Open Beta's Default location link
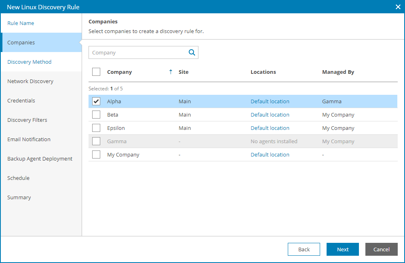Image resolution: width=405 pixels, height=263 pixels. 270,115
